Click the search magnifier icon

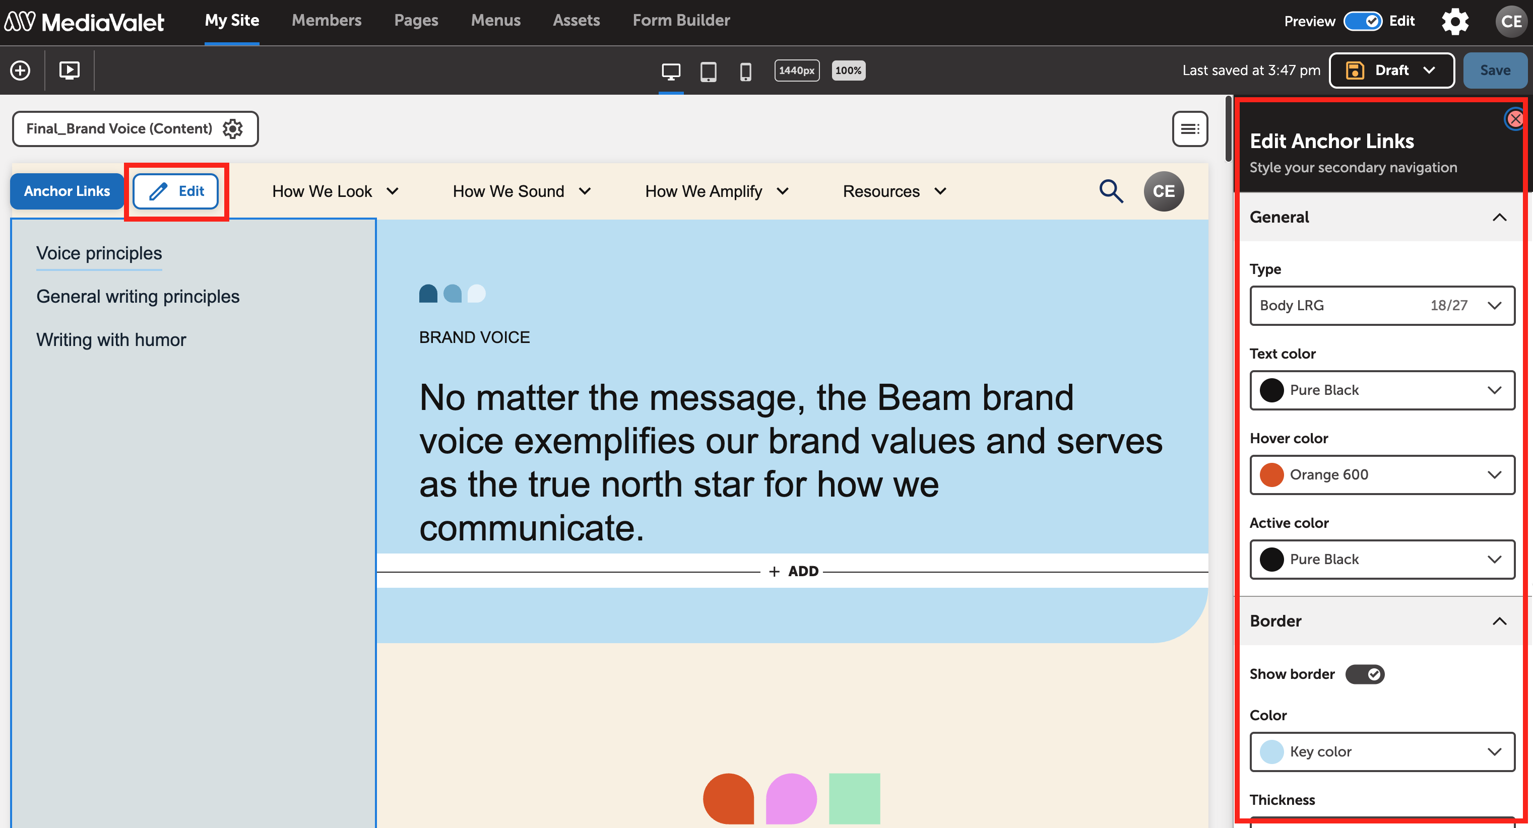(1111, 191)
